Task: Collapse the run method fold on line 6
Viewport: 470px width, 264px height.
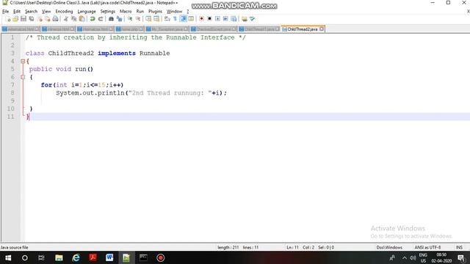Action: click(x=23, y=77)
